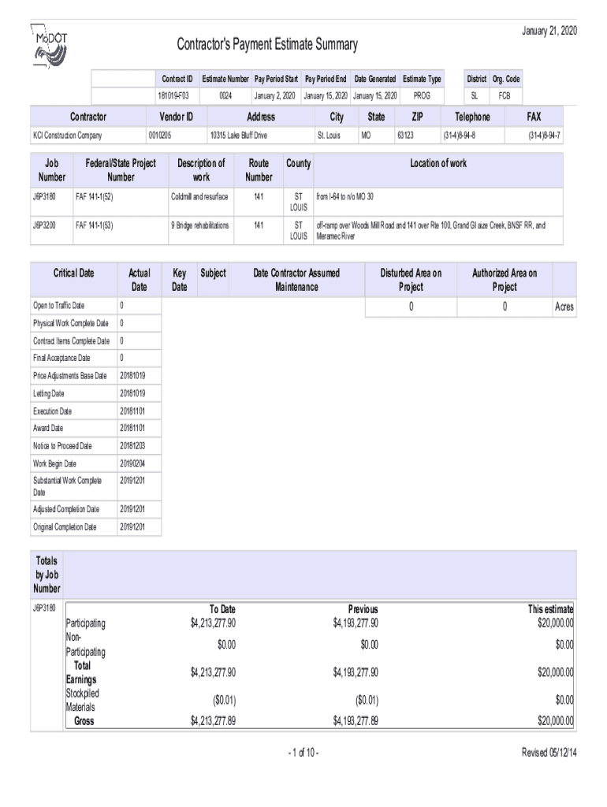Click the Location of work column header

[438, 163]
